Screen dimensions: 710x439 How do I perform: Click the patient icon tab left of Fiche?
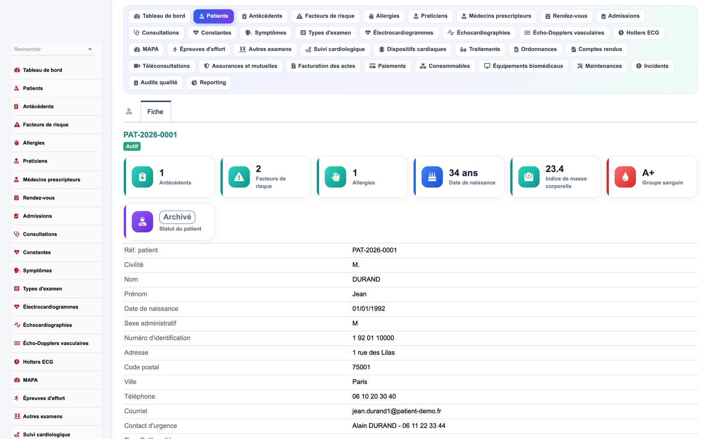[x=129, y=111]
